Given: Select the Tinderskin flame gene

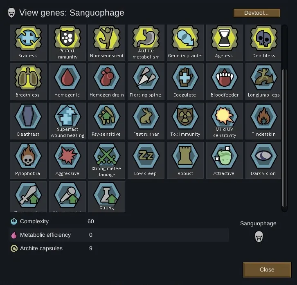Looking at the screenshot, I should point(263,121).
